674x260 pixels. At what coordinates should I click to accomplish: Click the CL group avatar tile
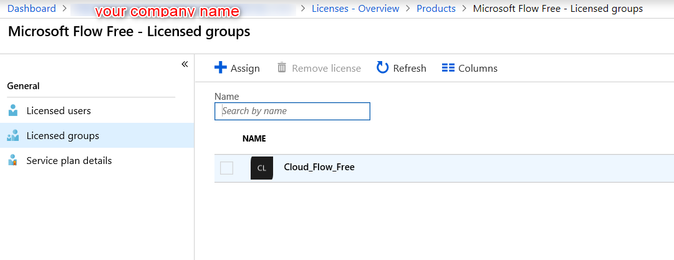[262, 168]
